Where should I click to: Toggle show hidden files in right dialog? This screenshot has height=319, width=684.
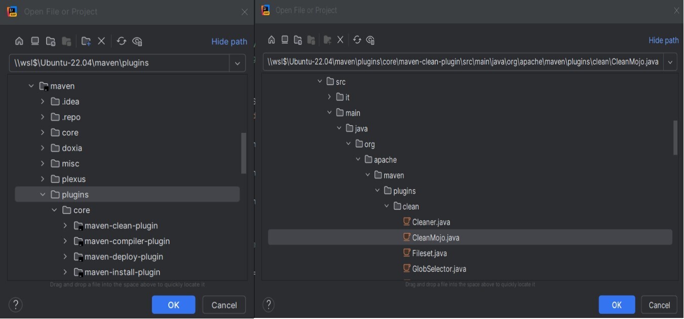click(370, 40)
